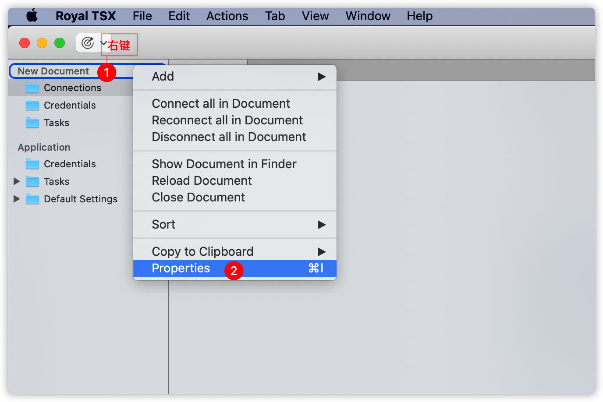
Task: Click the navigation panel target icon button
Action: [88, 43]
